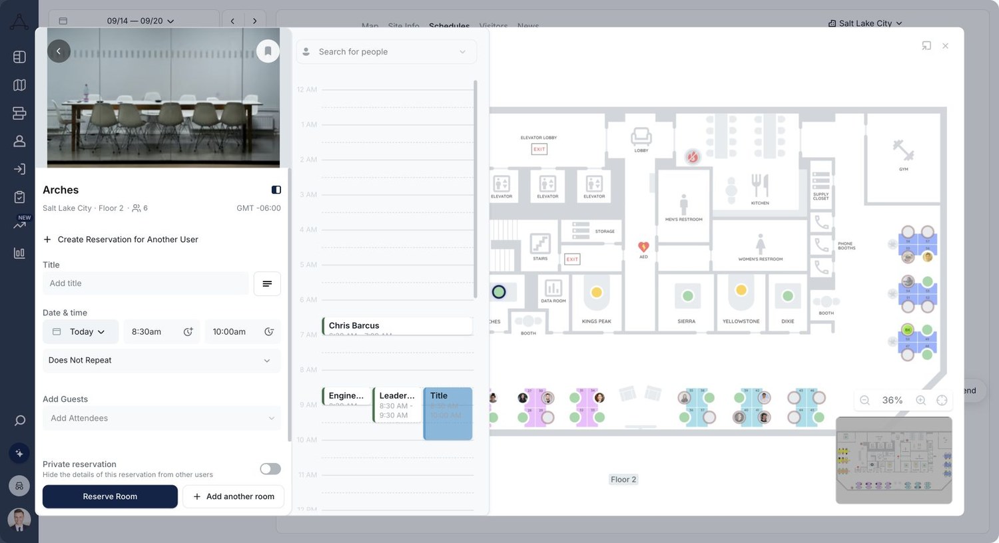999x543 pixels.
Task: Zoom in on the floor map
Action: click(x=920, y=400)
